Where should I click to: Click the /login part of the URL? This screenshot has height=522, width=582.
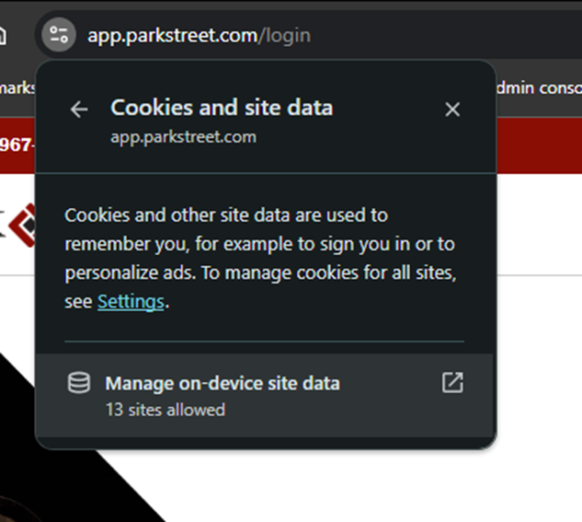[285, 36]
